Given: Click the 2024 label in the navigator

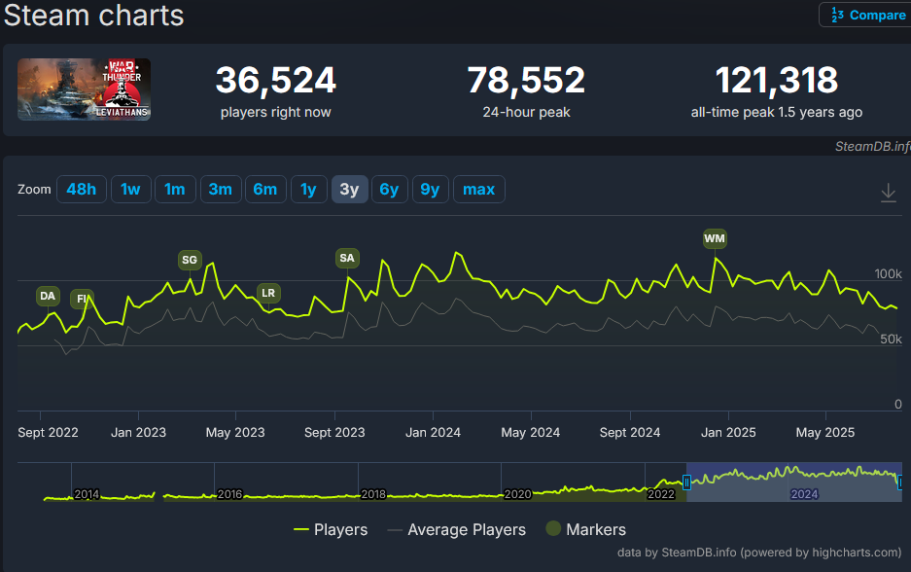Looking at the screenshot, I should tap(804, 494).
